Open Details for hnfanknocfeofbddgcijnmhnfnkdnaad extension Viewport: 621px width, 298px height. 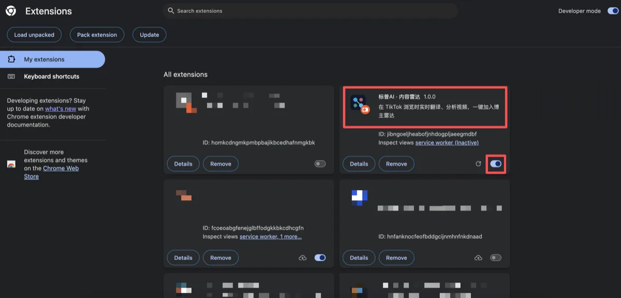pyautogui.click(x=359, y=258)
